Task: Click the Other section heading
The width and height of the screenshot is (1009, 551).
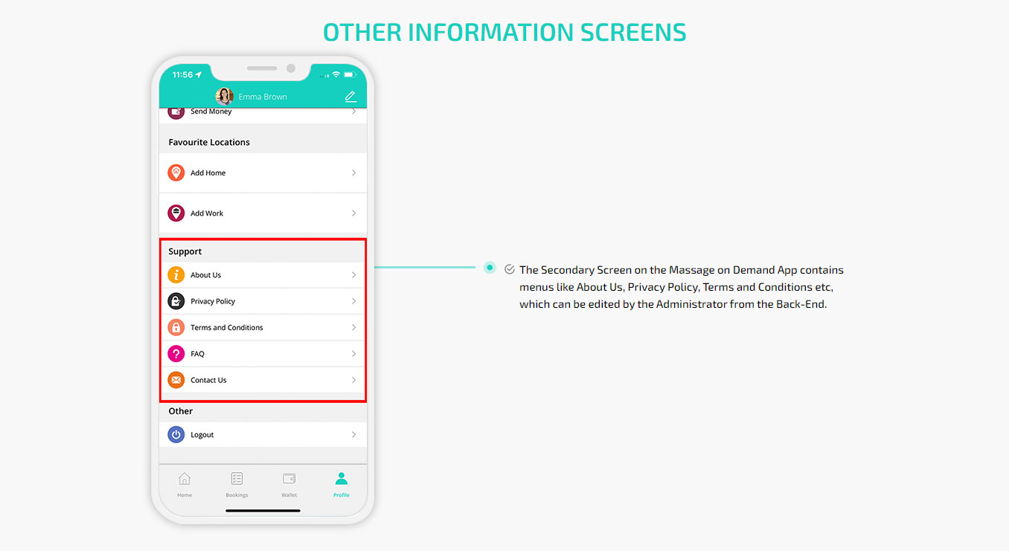Action: click(180, 410)
